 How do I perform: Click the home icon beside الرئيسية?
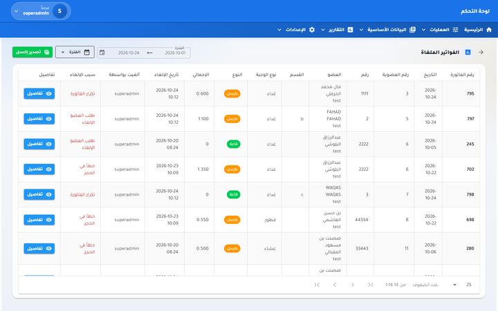coord(489,30)
